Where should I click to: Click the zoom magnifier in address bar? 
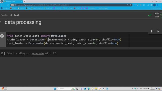[128, 5]
